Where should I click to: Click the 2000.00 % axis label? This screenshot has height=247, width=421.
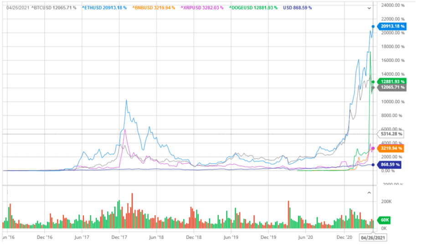[392, 157]
